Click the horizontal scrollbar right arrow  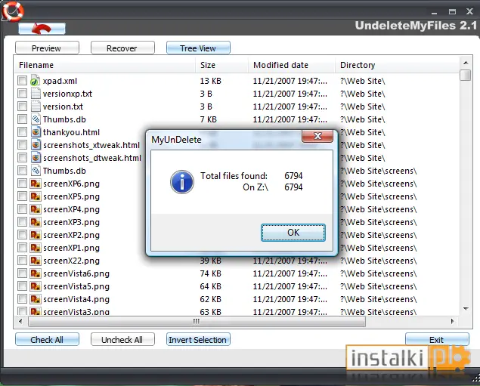(453, 321)
